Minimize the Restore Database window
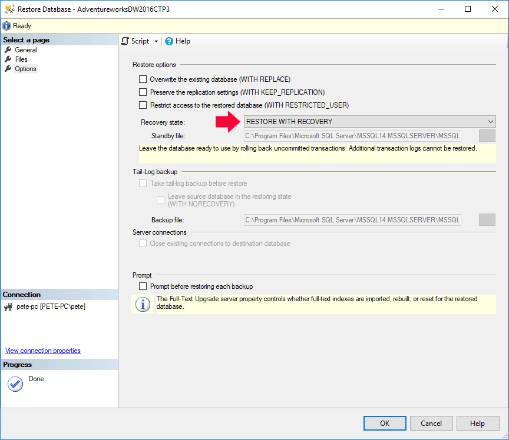This screenshot has height=440, width=509. (441, 9)
